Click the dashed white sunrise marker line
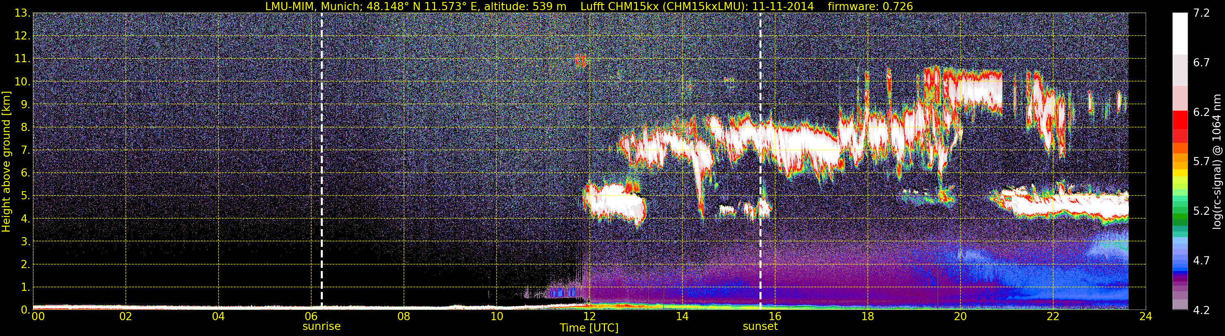Image resolution: width=1225 pixels, height=336 pixels. pyautogui.click(x=322, y=161)
